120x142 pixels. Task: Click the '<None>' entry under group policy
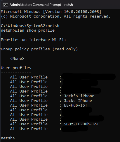pyautogui.click(x=17, y=59)
